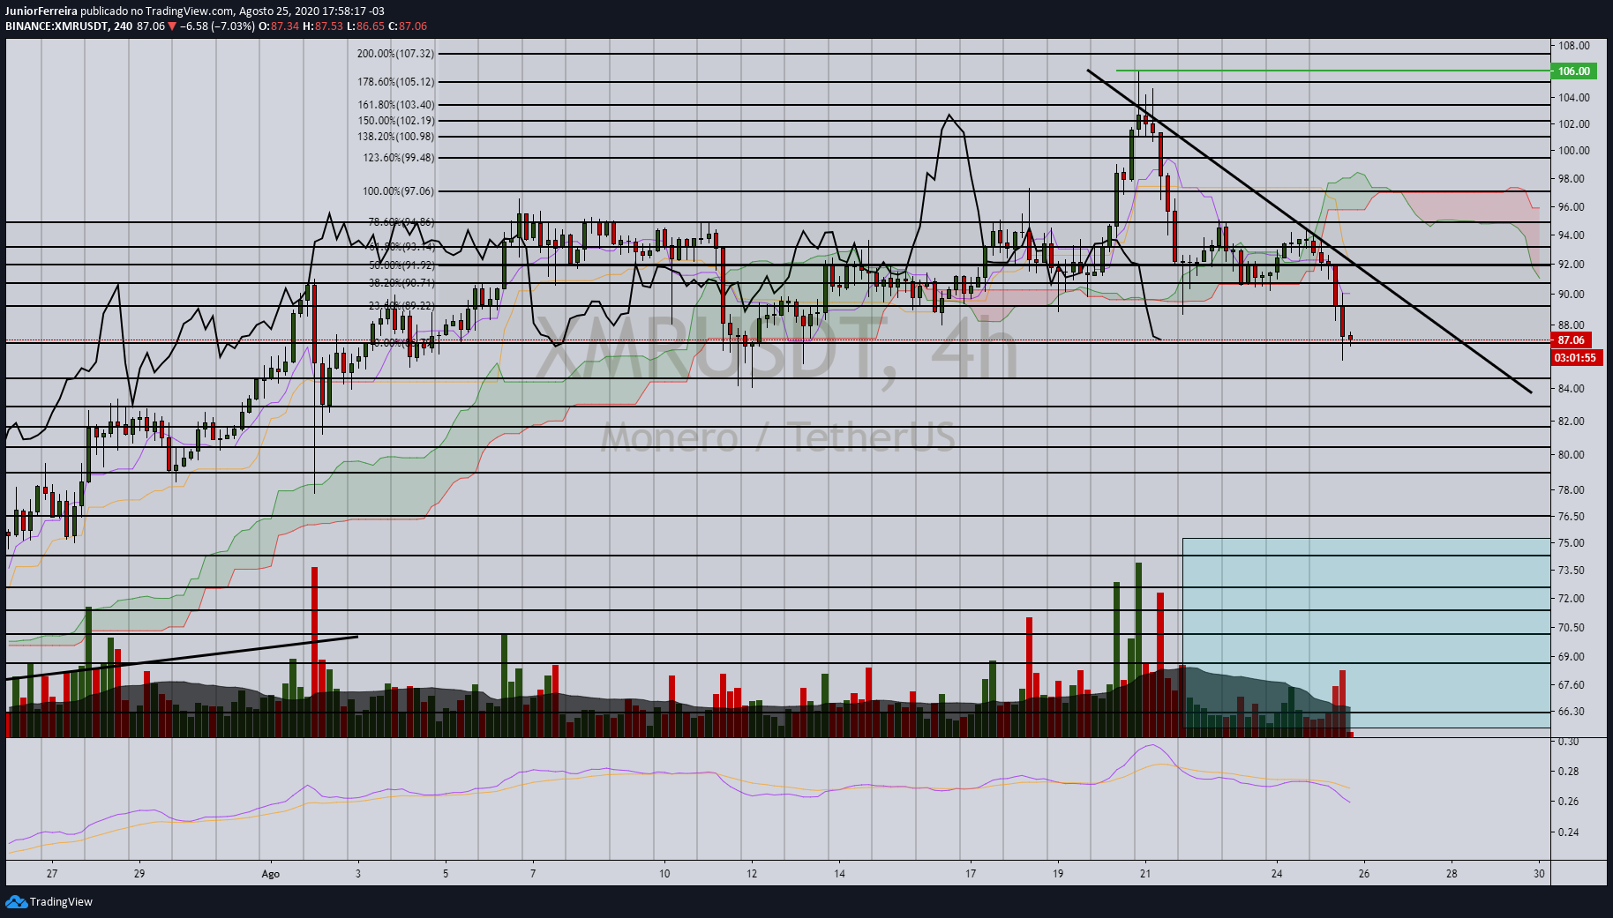Screen dimensions: 1613x918
Task: Click the 75.00 price axis value
Action: [x=1572, y=543]
